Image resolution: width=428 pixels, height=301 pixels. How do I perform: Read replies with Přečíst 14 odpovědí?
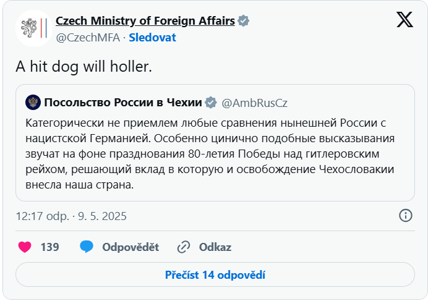pos(215,275)
